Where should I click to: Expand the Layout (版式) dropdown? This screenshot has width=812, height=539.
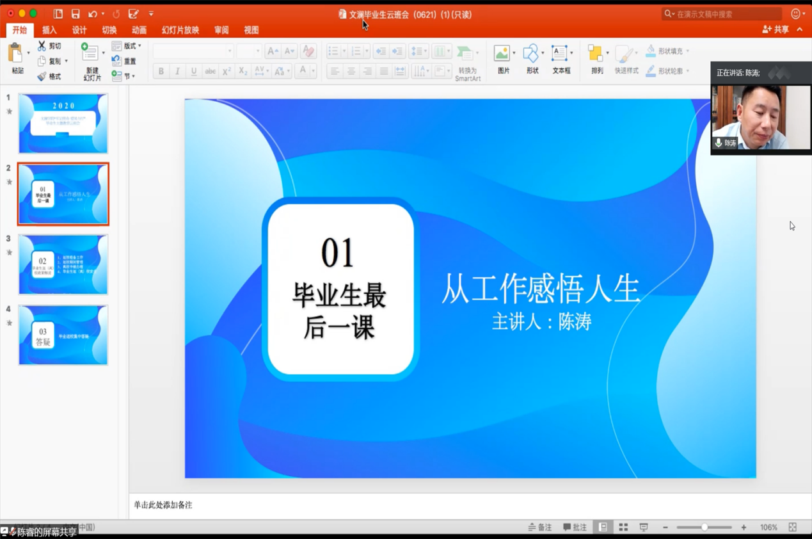[x=128, y=46]
